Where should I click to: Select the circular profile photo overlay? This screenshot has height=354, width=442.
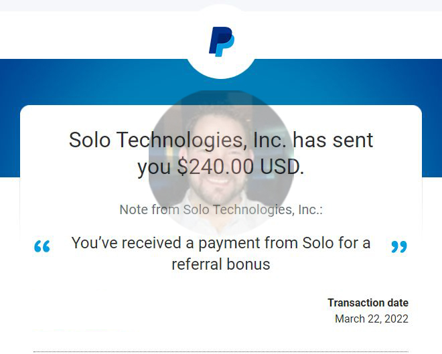221,163
